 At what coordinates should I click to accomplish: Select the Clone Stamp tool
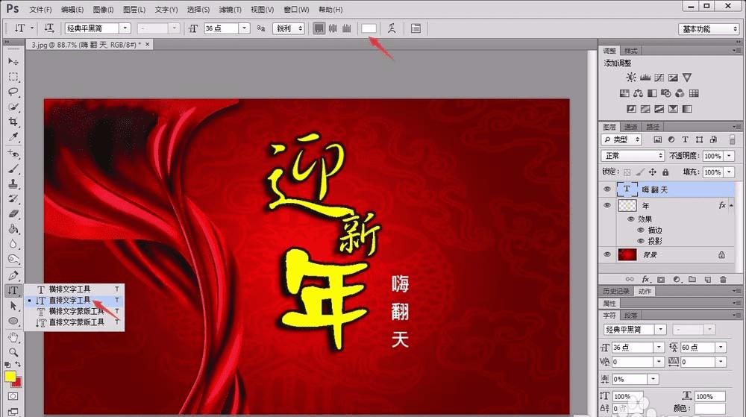[x=13, y=184]
